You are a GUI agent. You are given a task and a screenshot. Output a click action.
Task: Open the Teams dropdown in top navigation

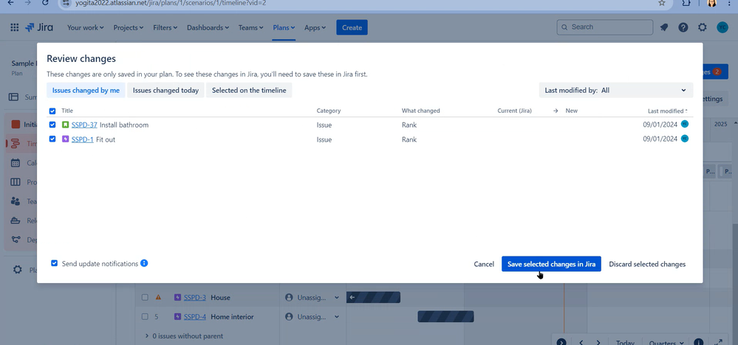coord(250,27)
